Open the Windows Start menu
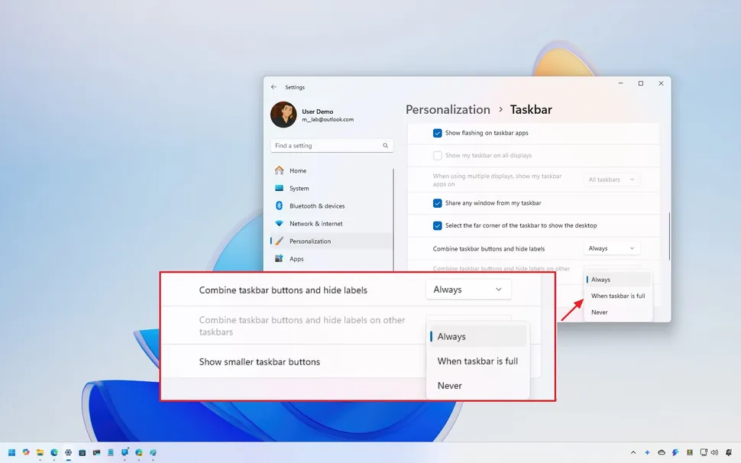Screen dimensions: 741x463 11,452
